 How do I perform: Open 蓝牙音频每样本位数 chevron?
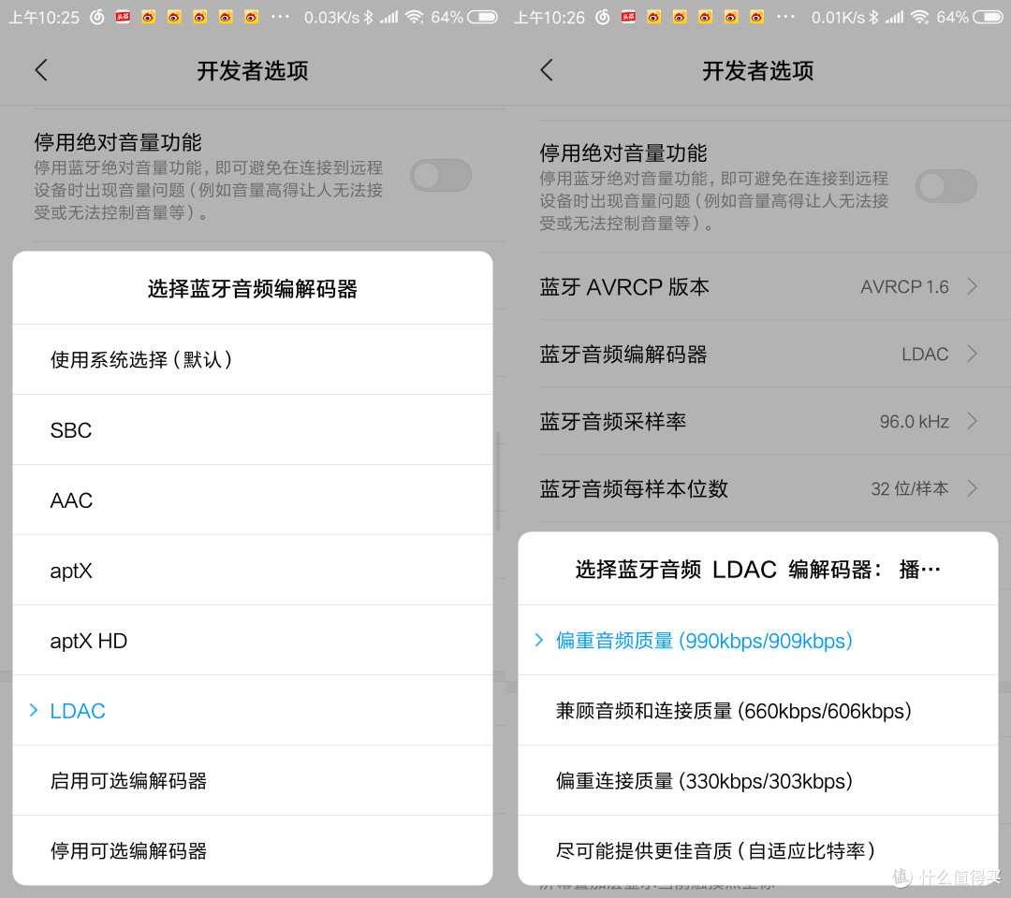(973, 488)
